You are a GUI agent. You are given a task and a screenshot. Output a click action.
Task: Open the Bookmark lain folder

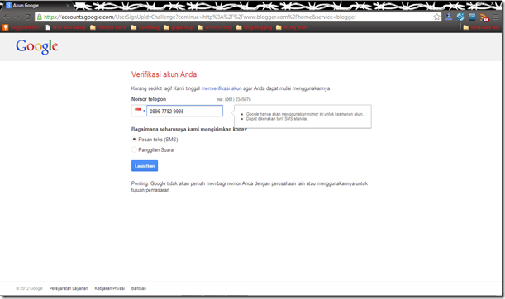pyautogui.click(x=481, y=27)
